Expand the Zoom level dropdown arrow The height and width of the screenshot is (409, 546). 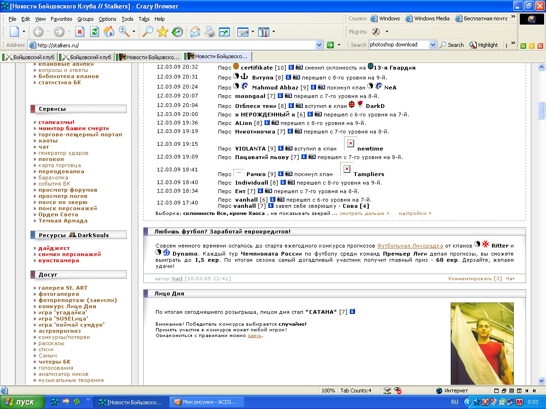(134, 32)
